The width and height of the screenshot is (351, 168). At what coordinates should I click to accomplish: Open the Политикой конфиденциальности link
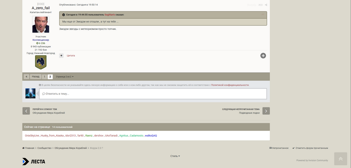pyautogui.click(x=230, y=85)
